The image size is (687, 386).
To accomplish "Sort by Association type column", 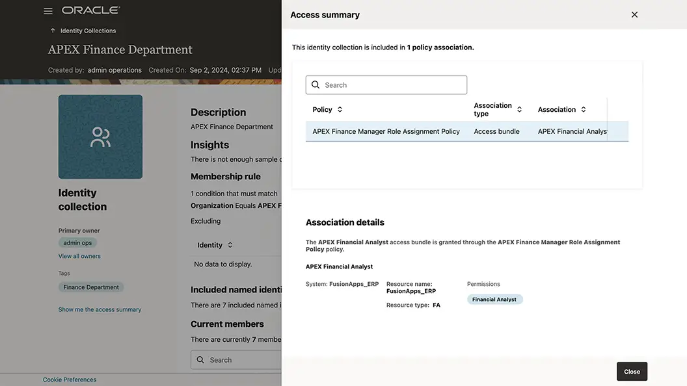I will point(519,109).
